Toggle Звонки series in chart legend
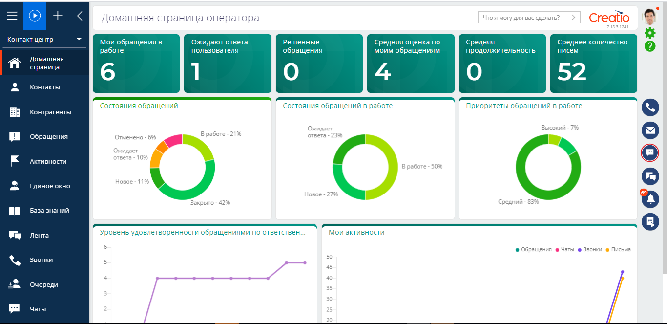The height and width of the screenshot is (324, 667). (590, 249)
